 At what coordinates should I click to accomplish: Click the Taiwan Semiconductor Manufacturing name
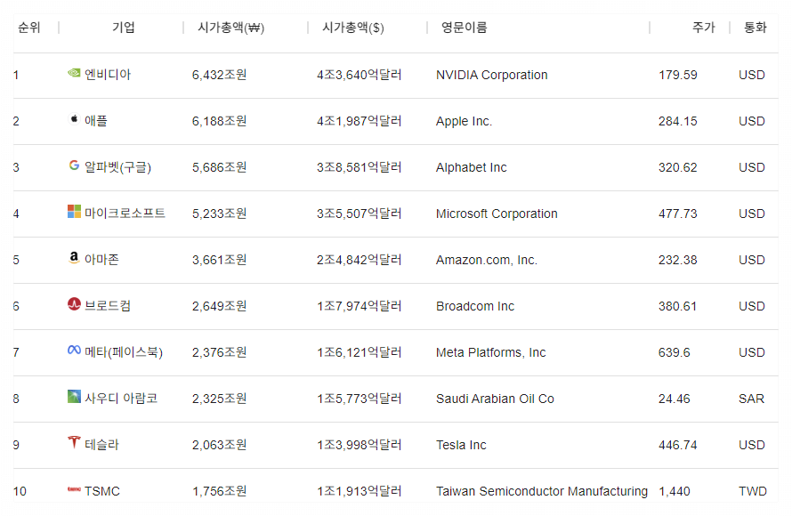541,491
